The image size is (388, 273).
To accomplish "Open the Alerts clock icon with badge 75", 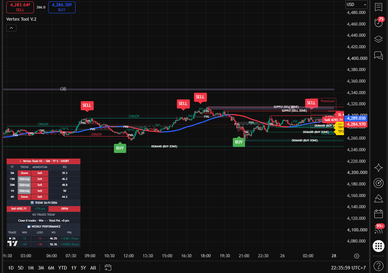I will (378, 22).
